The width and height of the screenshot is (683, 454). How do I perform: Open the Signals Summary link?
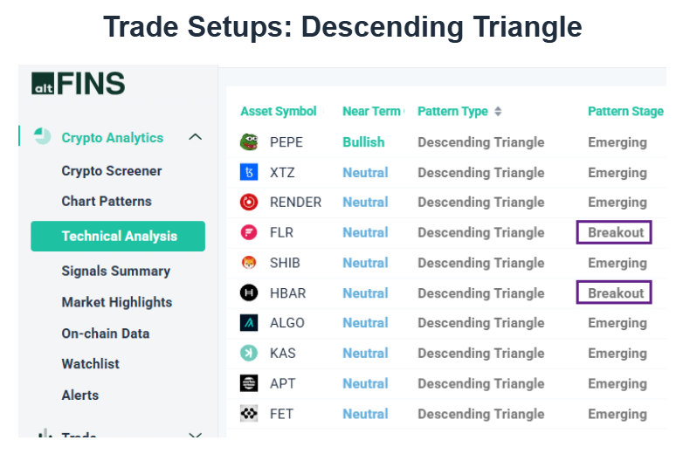coord(116,271)
